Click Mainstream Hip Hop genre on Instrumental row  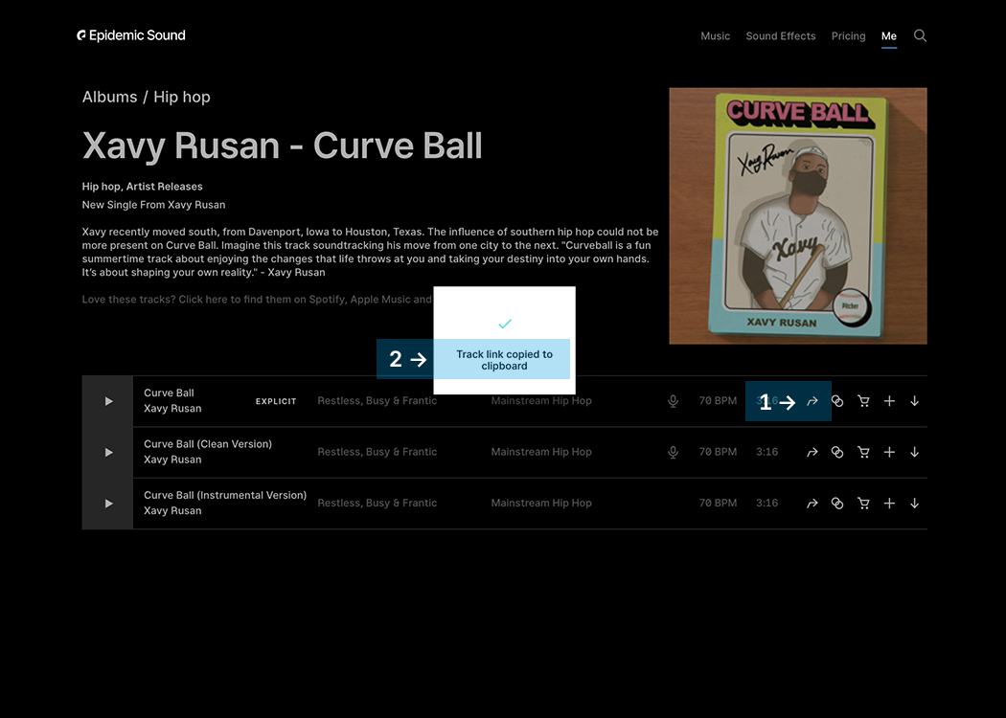click(541, 504)
